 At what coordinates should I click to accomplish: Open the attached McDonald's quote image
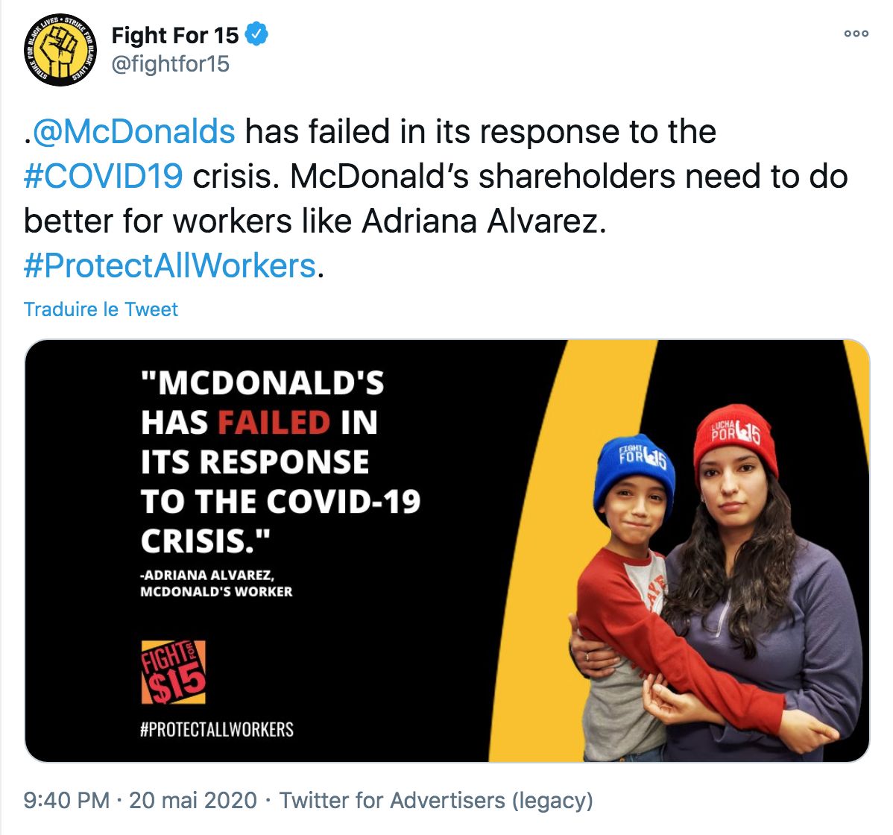tap(447, 551)
